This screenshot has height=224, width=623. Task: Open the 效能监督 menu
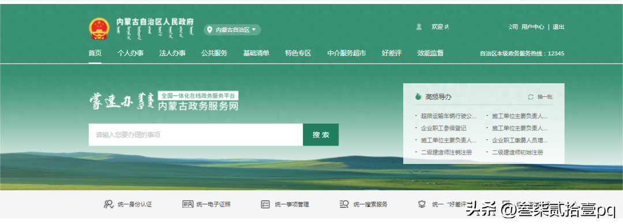430,53
